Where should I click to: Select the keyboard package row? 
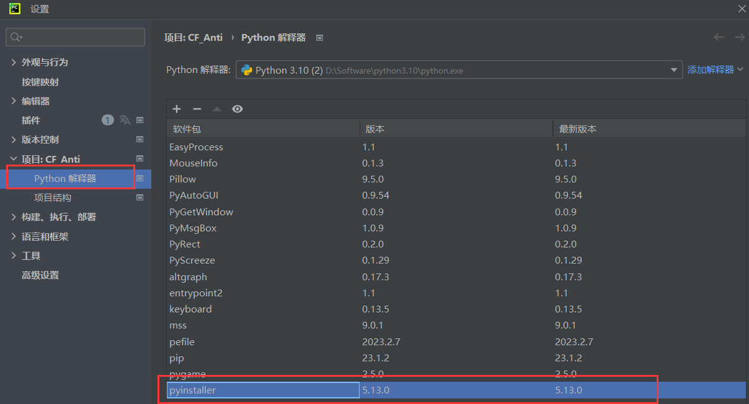coord(456,309)
